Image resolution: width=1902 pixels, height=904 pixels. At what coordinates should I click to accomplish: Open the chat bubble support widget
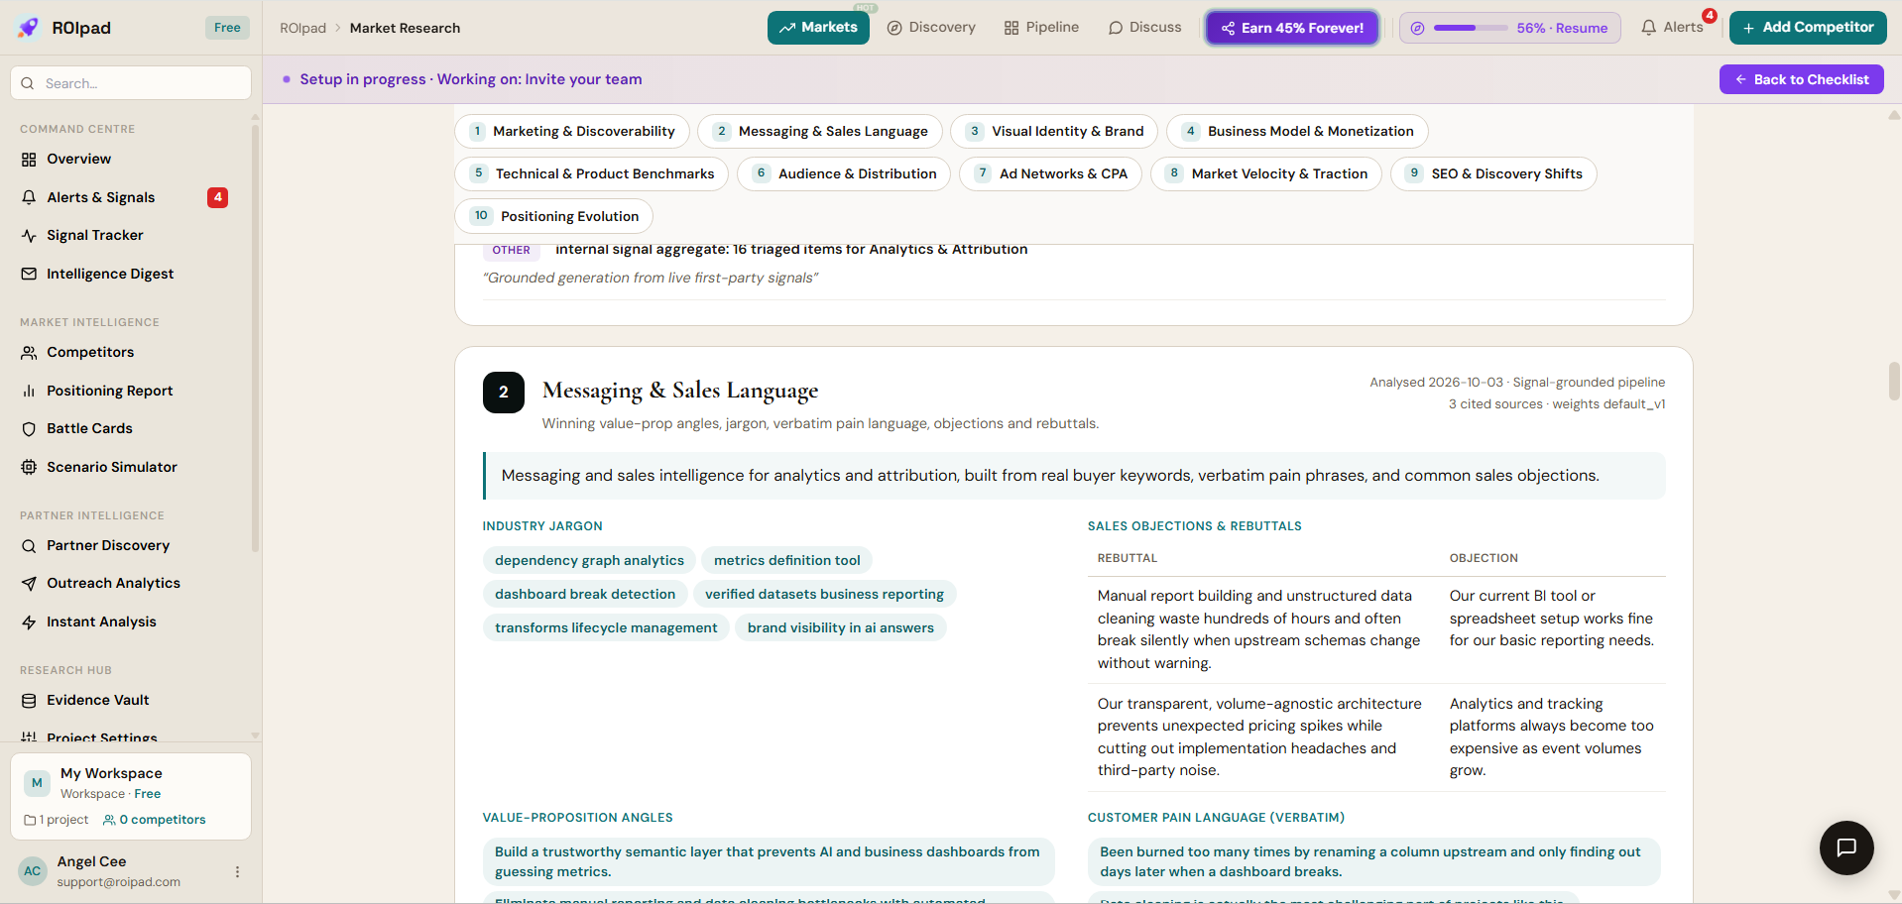click(x=1846, y=847)
